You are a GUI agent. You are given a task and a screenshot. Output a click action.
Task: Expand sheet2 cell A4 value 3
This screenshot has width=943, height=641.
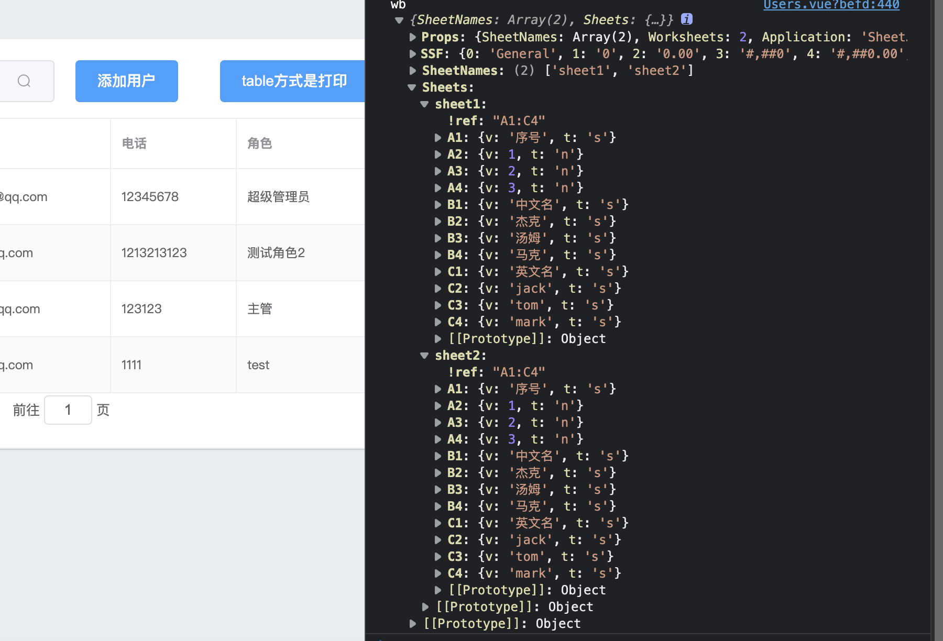pos(438,439)
